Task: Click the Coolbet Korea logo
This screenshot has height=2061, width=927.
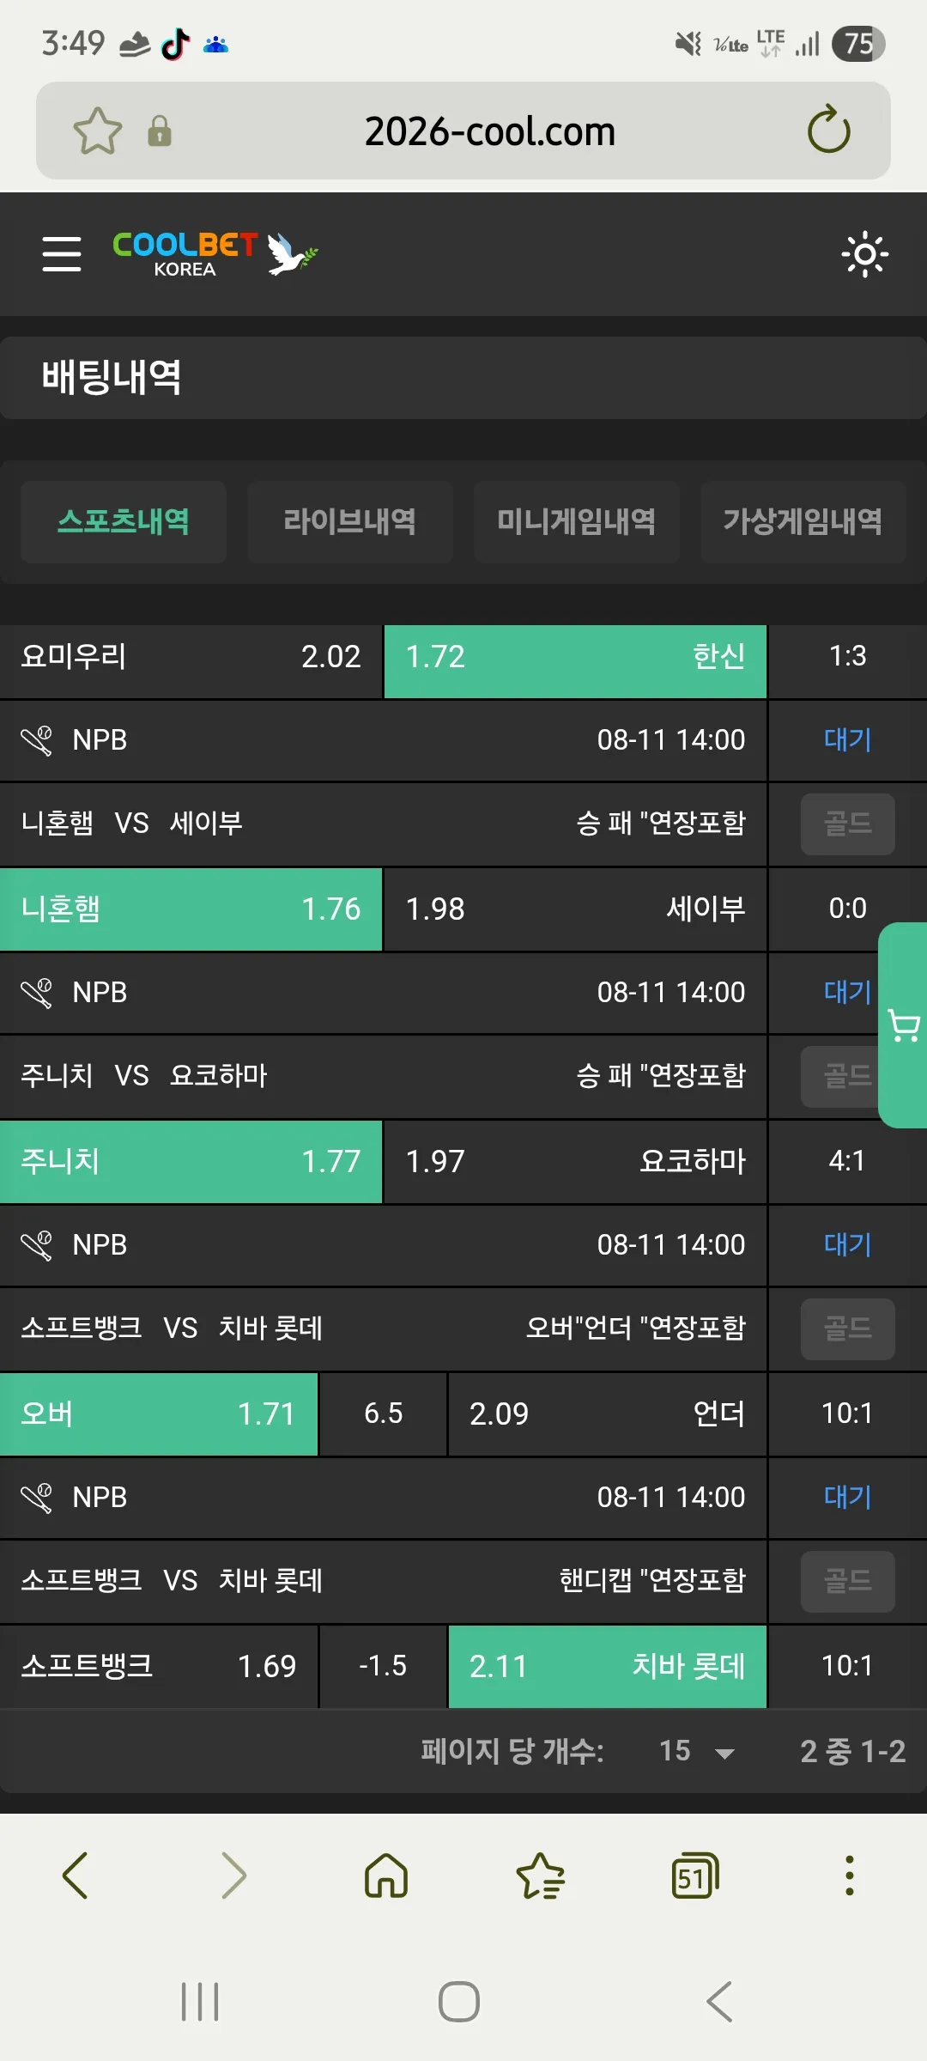Action: pos(215,254)
